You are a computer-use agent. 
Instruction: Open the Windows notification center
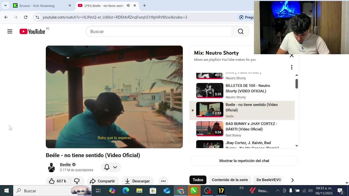[x=340, y=191]
